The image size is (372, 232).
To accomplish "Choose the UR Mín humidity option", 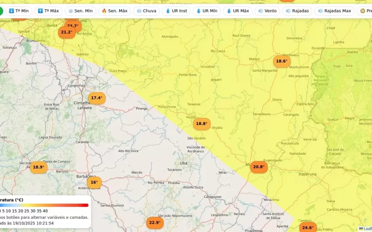I will [206, 11].
